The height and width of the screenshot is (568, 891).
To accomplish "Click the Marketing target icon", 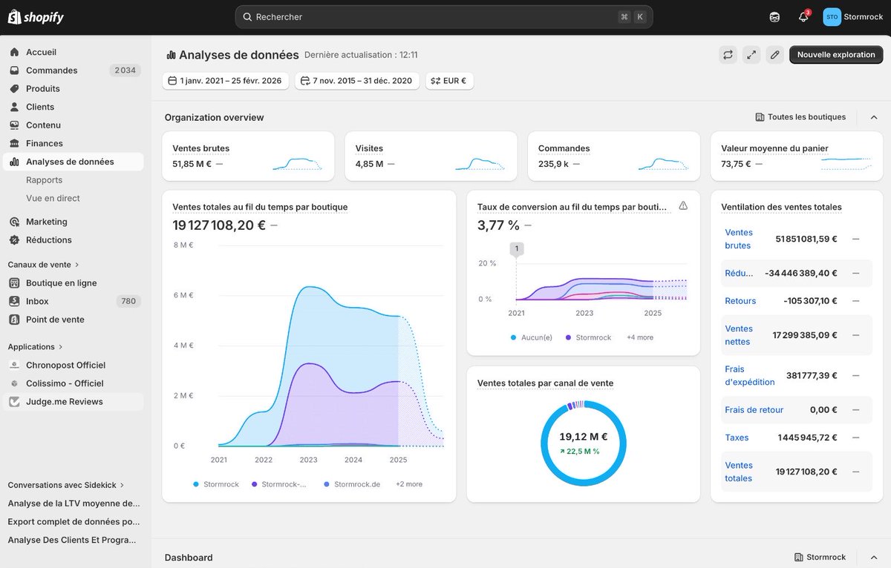I will (x=15, y=222).
